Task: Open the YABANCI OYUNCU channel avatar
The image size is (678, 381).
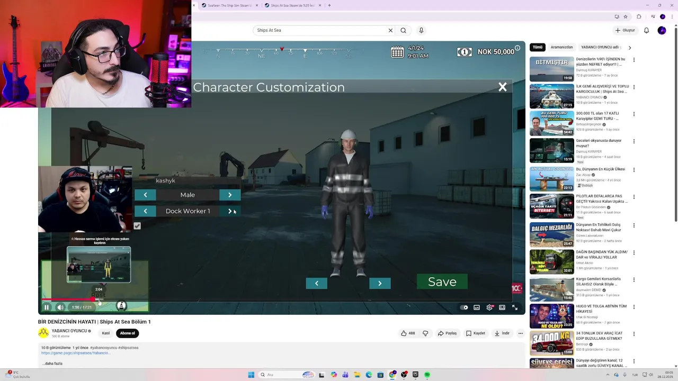Action: click(x=43, y=333)
